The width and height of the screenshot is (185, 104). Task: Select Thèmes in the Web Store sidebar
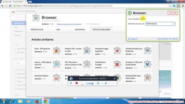click(17, 35)
